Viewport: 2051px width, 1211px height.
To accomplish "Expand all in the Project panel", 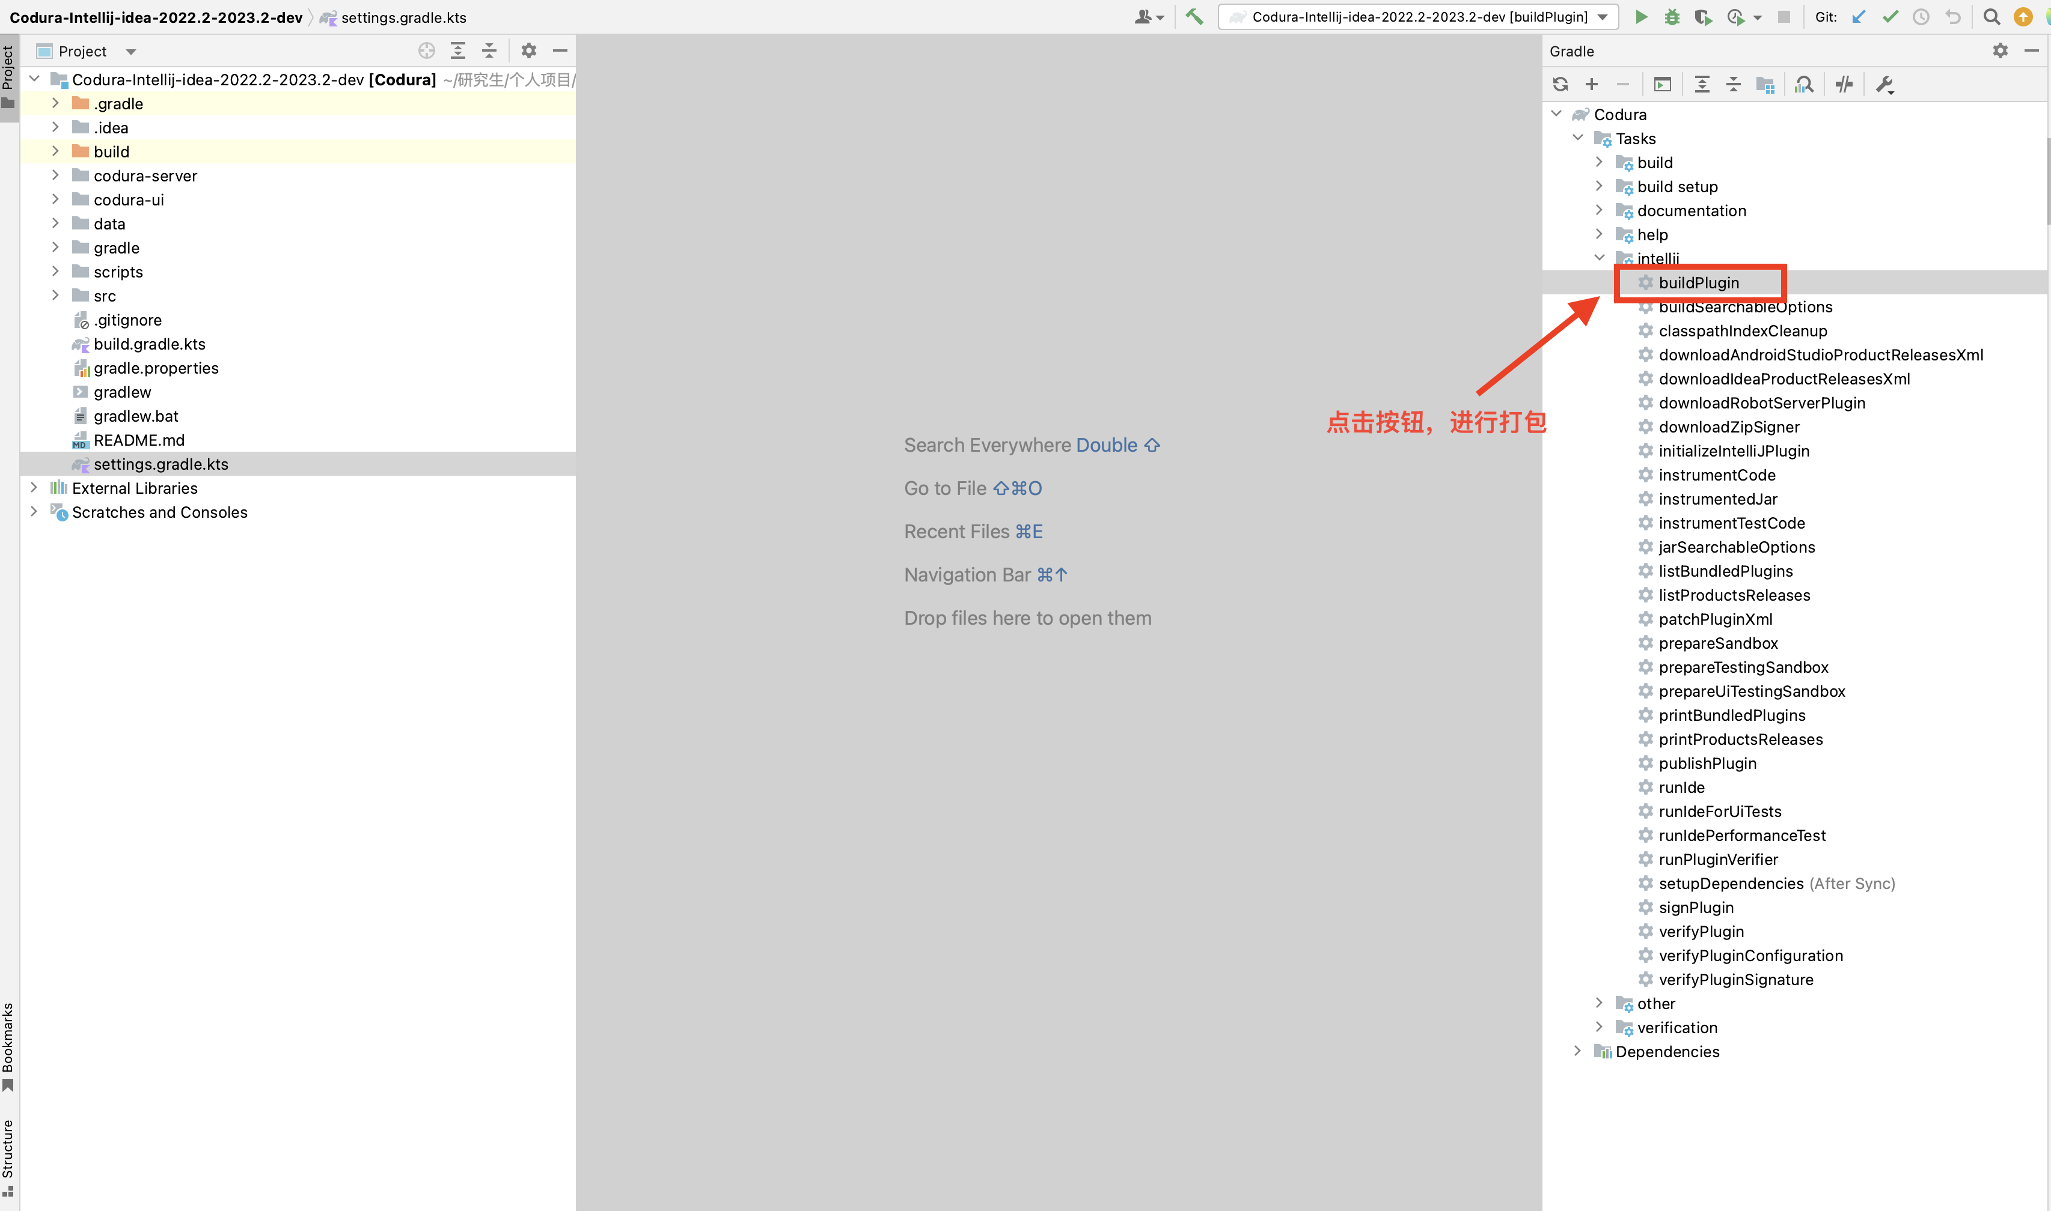I will pos(458,50).
